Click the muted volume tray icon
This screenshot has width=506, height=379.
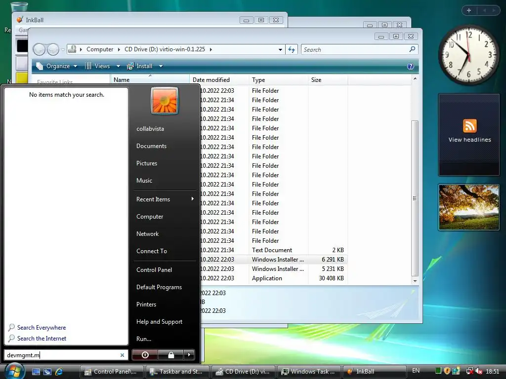click(x=479, y=371)
